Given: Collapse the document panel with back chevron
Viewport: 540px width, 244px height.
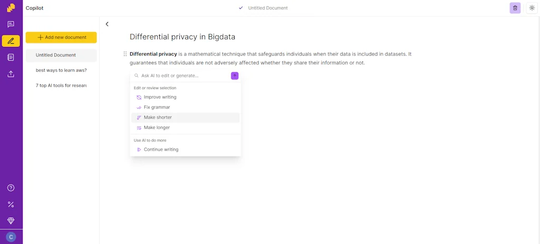Looking at the screenshot, I should tap(107, 24).
